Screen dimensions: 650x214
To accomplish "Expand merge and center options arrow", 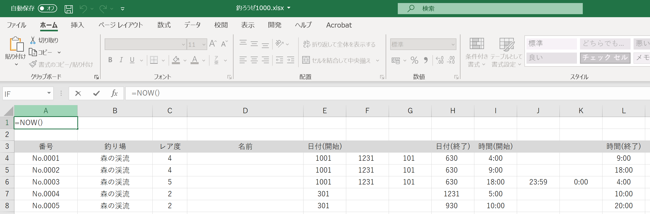I will coord(378,60).
